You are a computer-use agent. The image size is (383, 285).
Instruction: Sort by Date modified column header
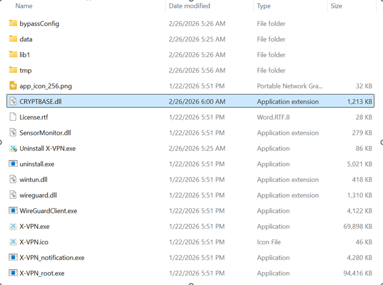tap(189, 6)
